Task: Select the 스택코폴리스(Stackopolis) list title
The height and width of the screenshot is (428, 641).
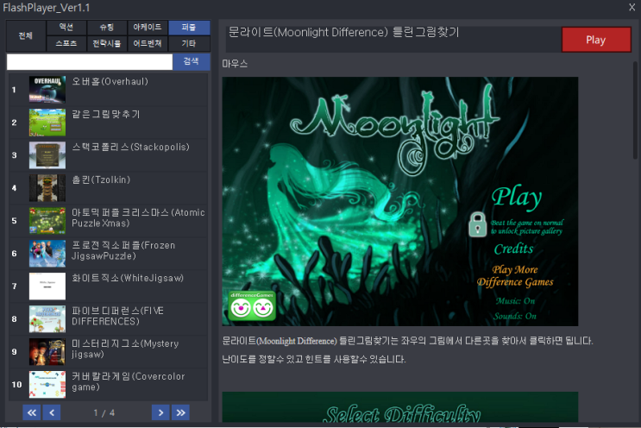Action: (130, 147)
